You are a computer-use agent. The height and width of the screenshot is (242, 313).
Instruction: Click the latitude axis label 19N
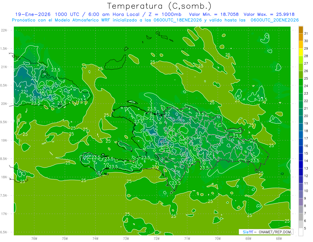pyautogui.click(x=4, y=140)
